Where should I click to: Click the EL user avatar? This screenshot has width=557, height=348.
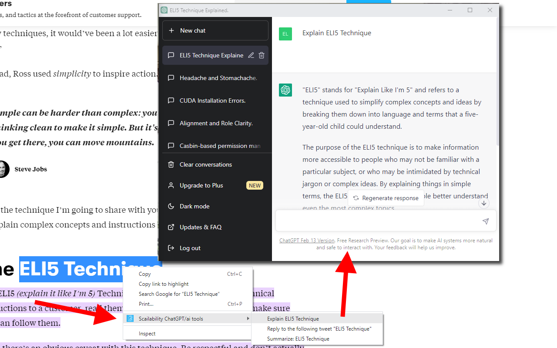(285, 34)
